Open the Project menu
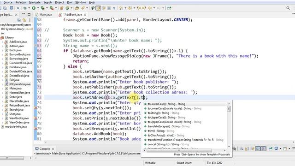295x166 pixels. pos(59,2)
